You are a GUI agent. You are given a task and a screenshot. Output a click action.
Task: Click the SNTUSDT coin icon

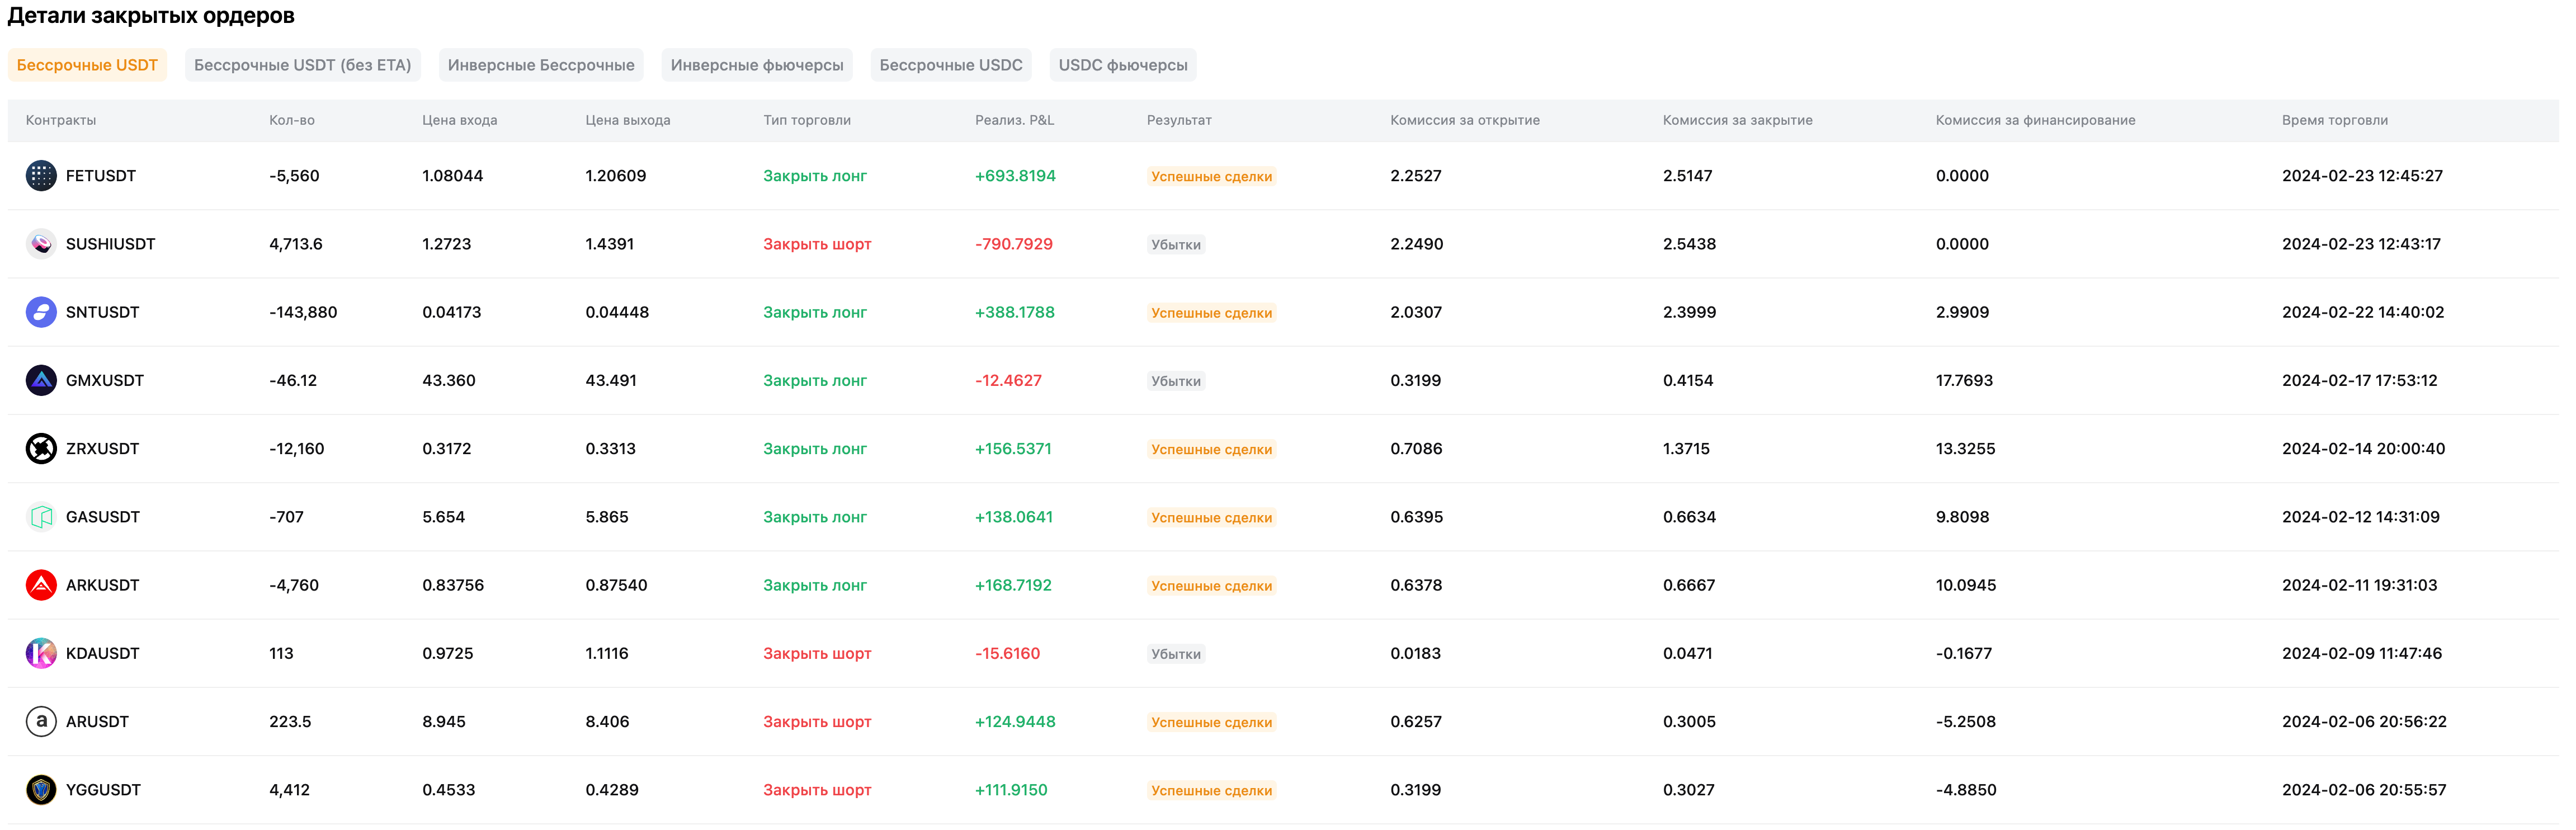click(41, 312)
